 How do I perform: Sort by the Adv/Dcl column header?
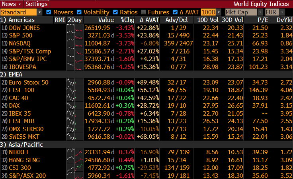click(177, 20)
